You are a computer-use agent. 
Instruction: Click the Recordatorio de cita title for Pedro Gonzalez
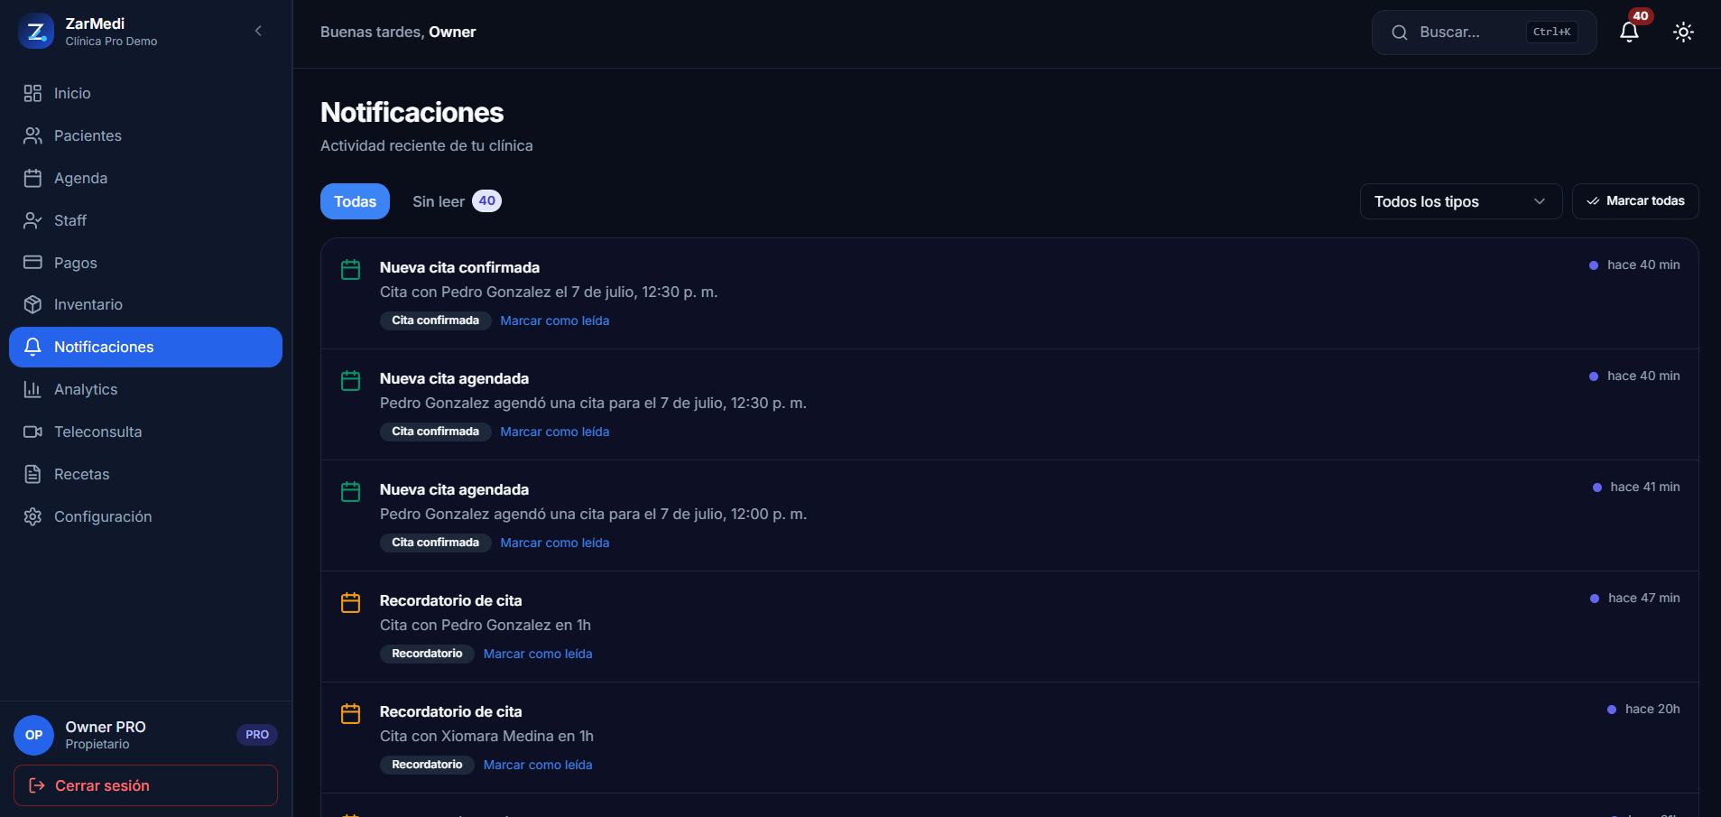tap(450, 600)
